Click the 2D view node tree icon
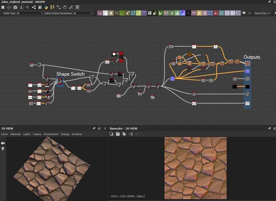276x201 pixels. tap(131, 134)
